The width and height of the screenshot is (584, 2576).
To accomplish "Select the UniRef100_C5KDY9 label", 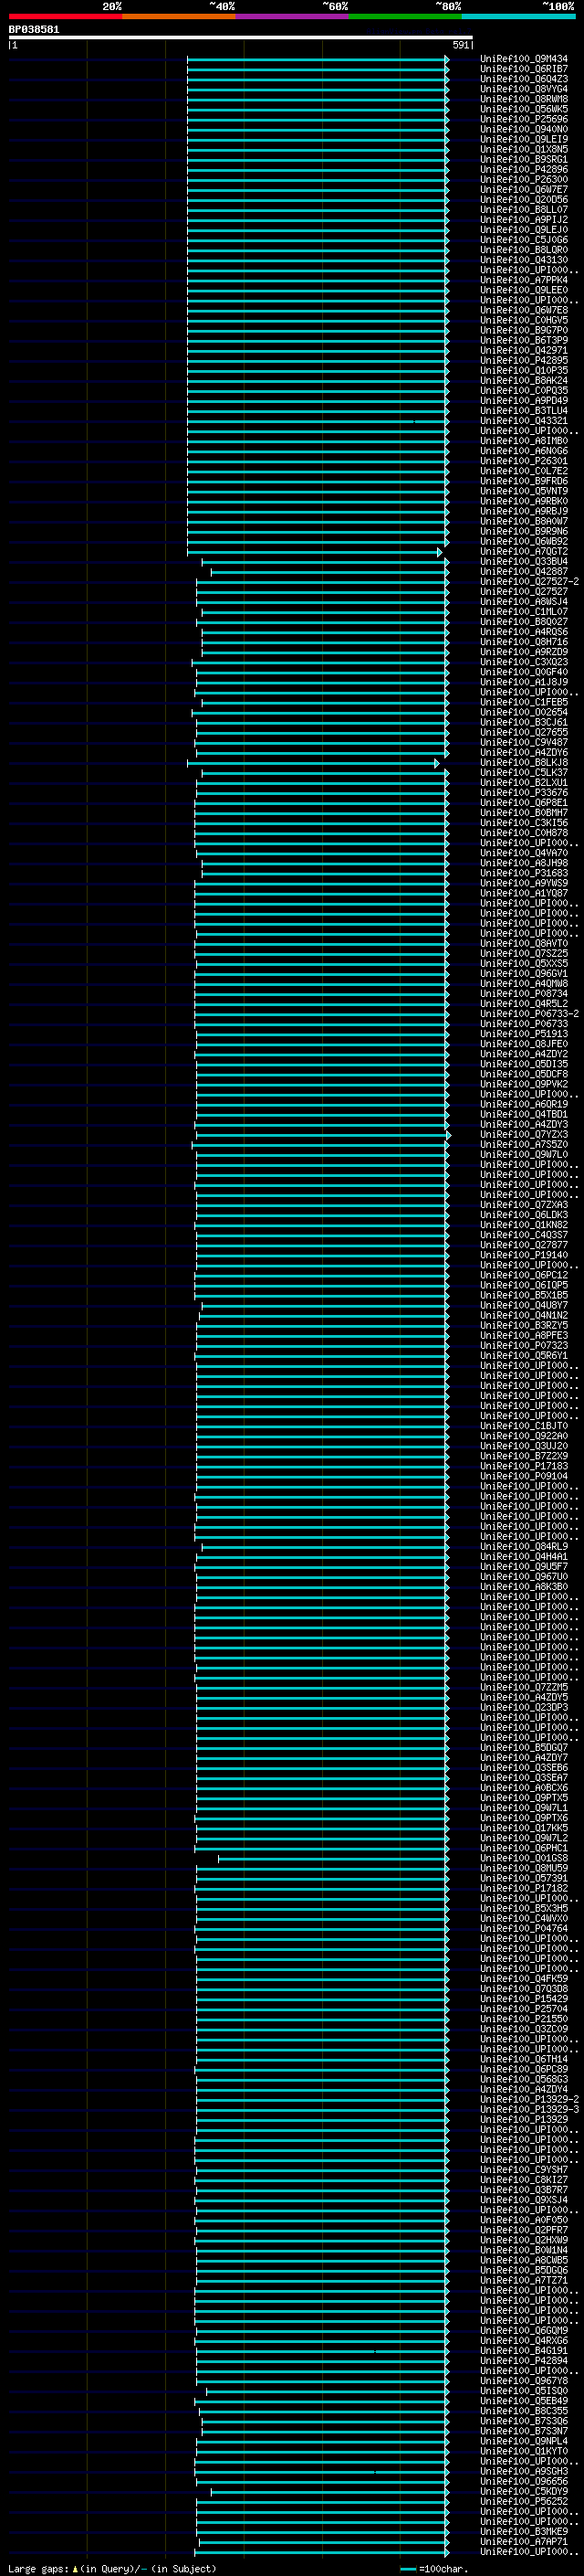I will point(524,2491).
